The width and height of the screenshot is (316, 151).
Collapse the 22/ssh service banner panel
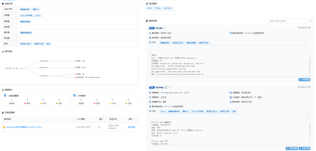click(308, 47)
